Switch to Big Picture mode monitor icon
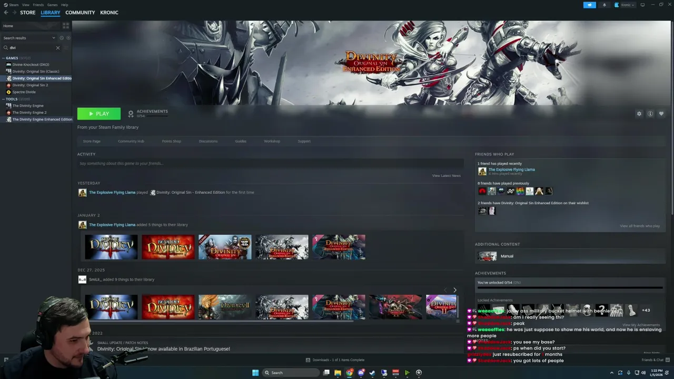Image resolution: width=674 pixels, height=379 pixels. (642, 5)
